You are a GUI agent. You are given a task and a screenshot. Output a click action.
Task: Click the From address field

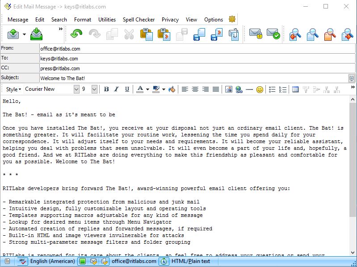tap(197, 49)
